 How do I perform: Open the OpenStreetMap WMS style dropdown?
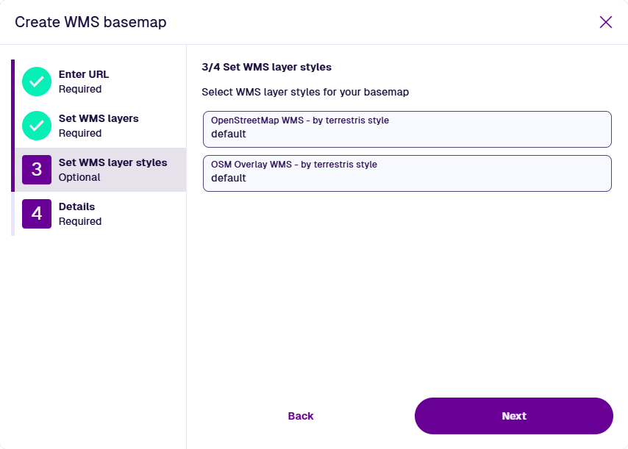tap(407, 129)
